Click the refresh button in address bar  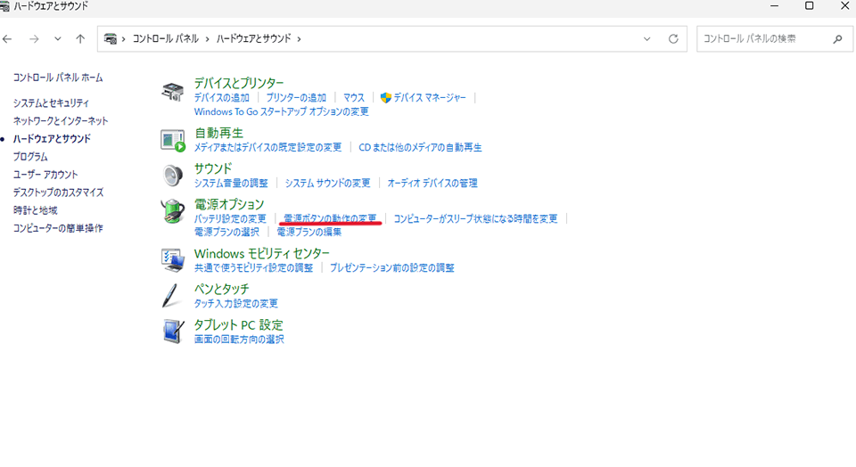pos(673,39)
